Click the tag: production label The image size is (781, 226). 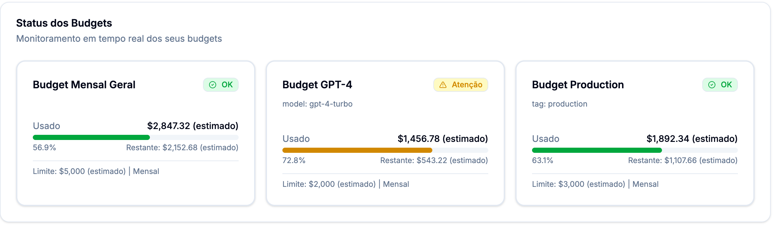click(x=560, y=104)
